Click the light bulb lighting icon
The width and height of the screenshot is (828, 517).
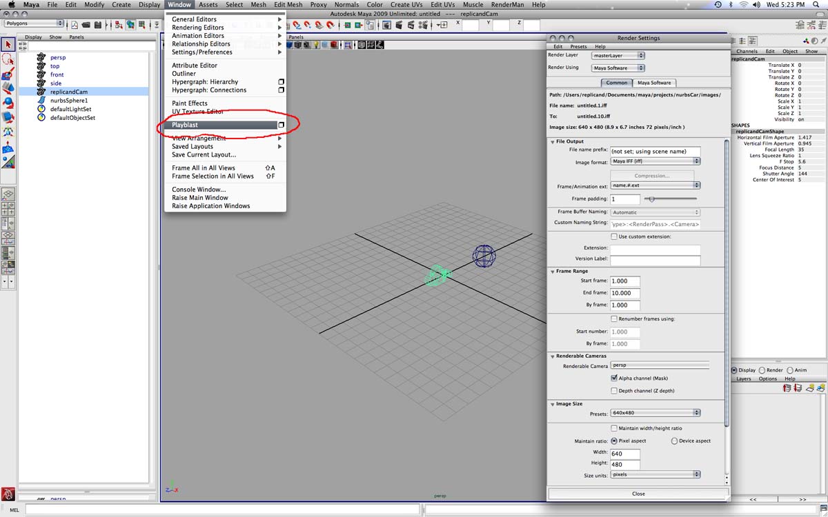pyautogui.click(x=316, y=45)
